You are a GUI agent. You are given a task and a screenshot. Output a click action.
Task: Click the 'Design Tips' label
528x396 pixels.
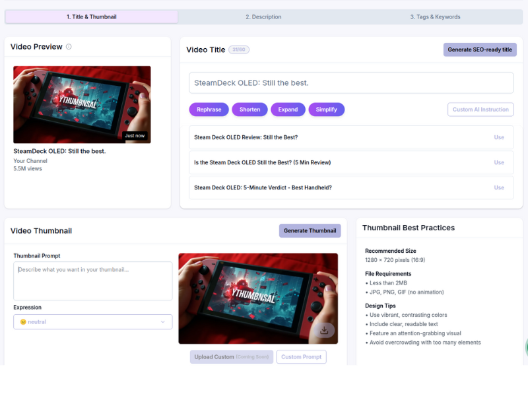point(380,306)
